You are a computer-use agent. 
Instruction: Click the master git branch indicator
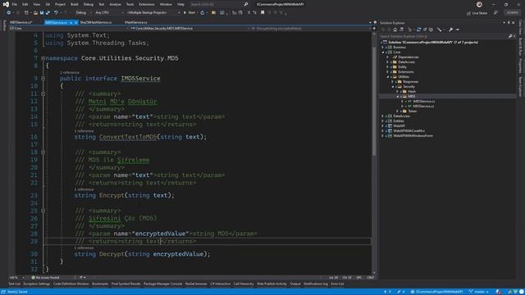[478, 292]
